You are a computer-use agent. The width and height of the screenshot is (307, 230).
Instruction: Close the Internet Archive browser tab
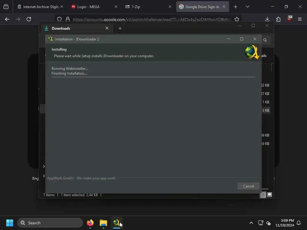click(62, 7)
